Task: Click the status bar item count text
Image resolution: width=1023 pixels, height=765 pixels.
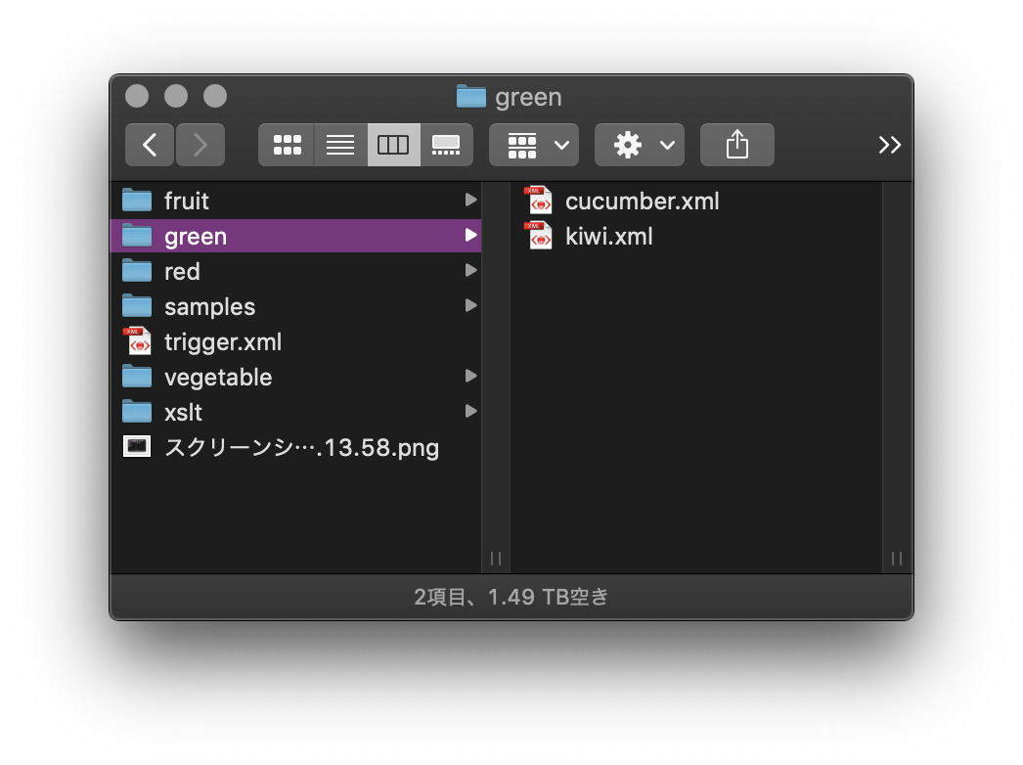Action: click(511, 597)
